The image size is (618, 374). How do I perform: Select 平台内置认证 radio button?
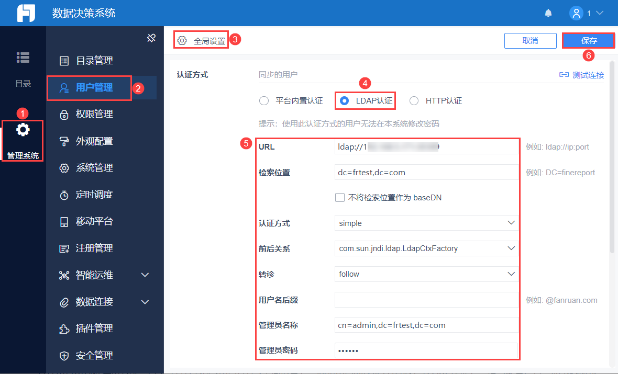point(264,101)
